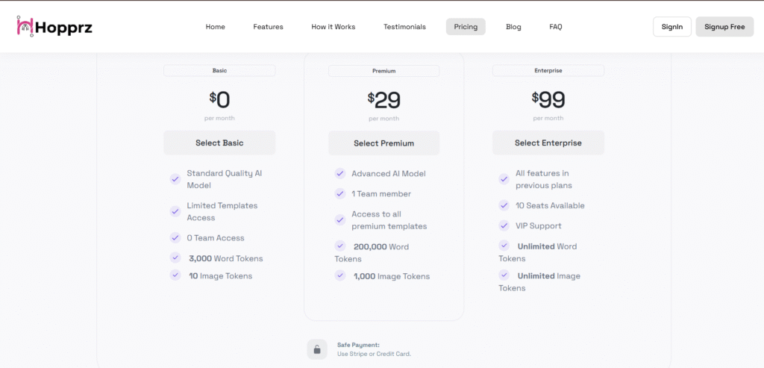Click the $99 price text
The width and height of the screenshot is (764, 368).
pyautogui.click(x=548, y=100)
